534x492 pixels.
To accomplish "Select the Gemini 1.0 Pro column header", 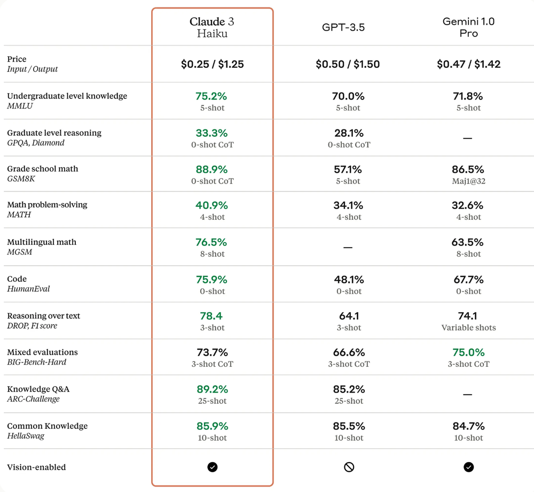I will 469,27.
